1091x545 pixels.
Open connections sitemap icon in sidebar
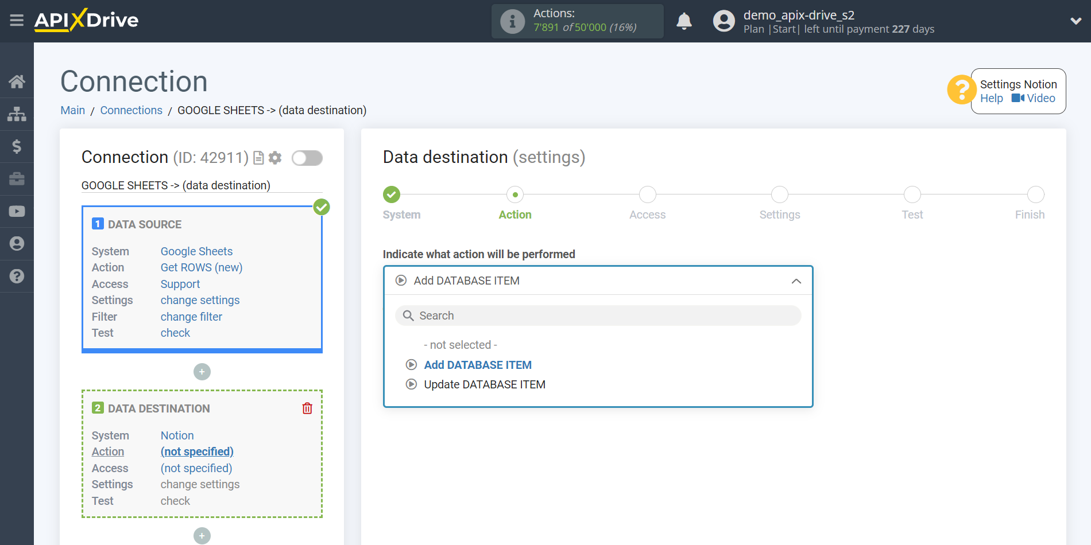tap(17, 114)
